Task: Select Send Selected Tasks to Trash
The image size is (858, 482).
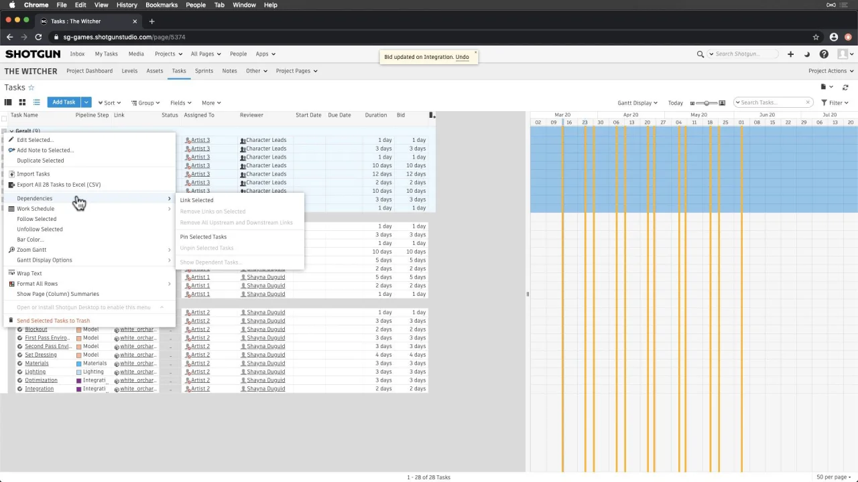Action: [53, 321]
